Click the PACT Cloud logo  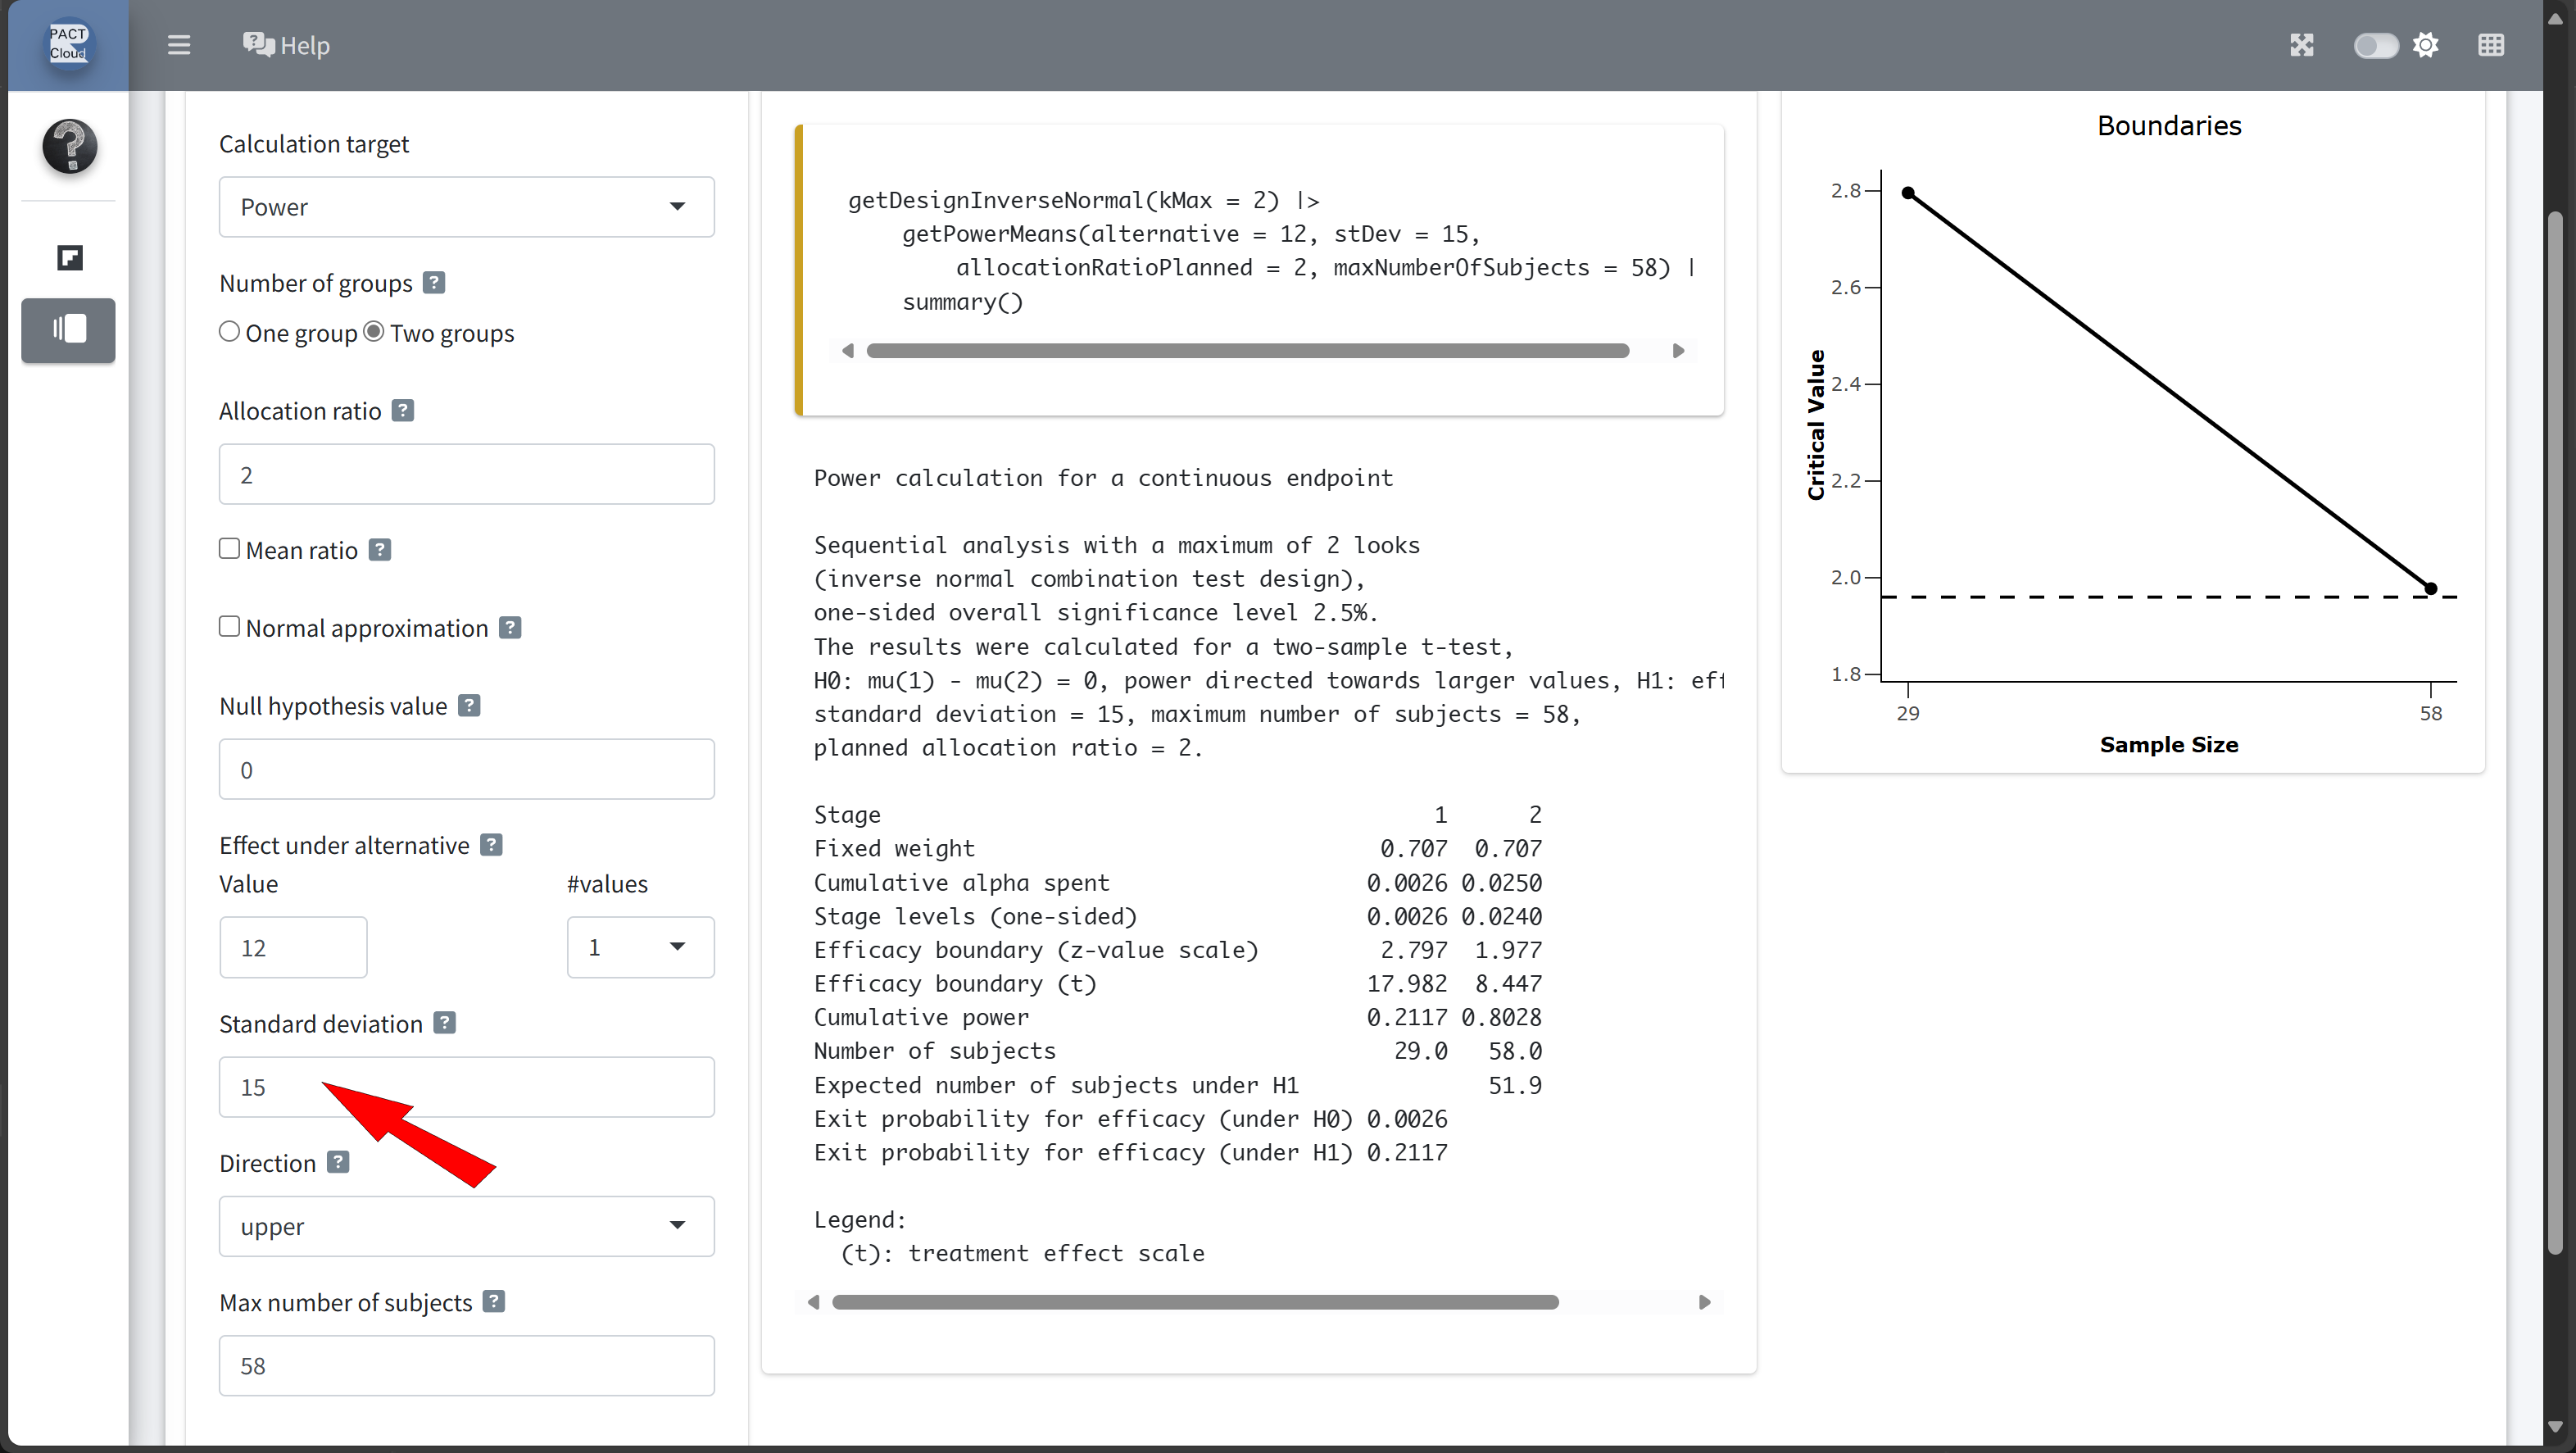68,44
